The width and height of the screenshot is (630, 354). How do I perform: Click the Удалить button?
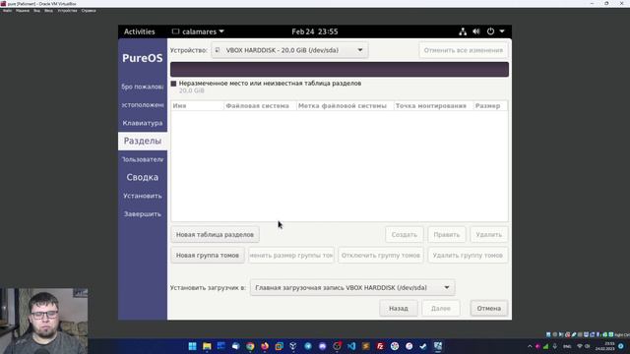click(488, 234)
